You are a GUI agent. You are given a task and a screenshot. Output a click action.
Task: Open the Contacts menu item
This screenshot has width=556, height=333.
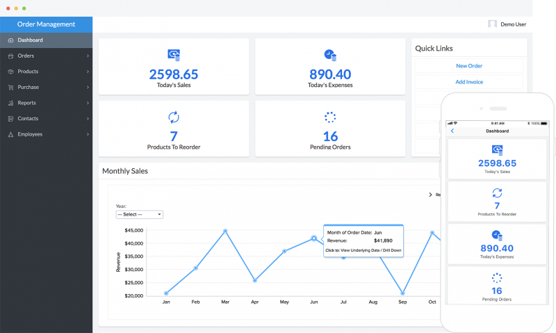28,119
